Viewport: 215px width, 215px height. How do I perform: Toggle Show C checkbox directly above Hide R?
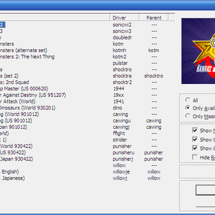click(195, 148)
